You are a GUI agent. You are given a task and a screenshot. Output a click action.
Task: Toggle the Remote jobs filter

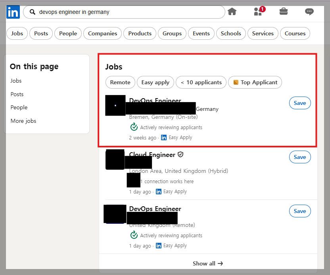(120, 82)
